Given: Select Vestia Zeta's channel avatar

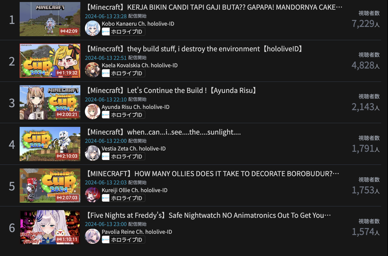Looking at the screenshot, I should tap(93, 153).
